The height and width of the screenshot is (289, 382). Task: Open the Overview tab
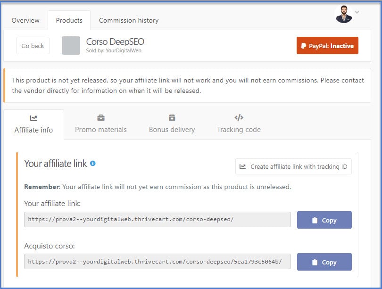pos(25,20)
